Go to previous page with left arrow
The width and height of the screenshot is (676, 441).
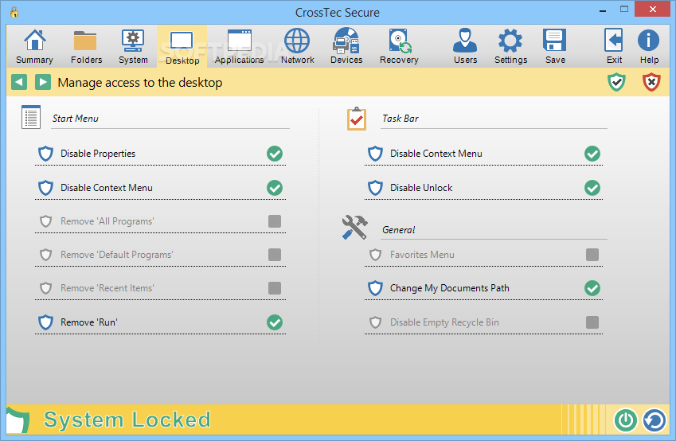coord(19,82)
